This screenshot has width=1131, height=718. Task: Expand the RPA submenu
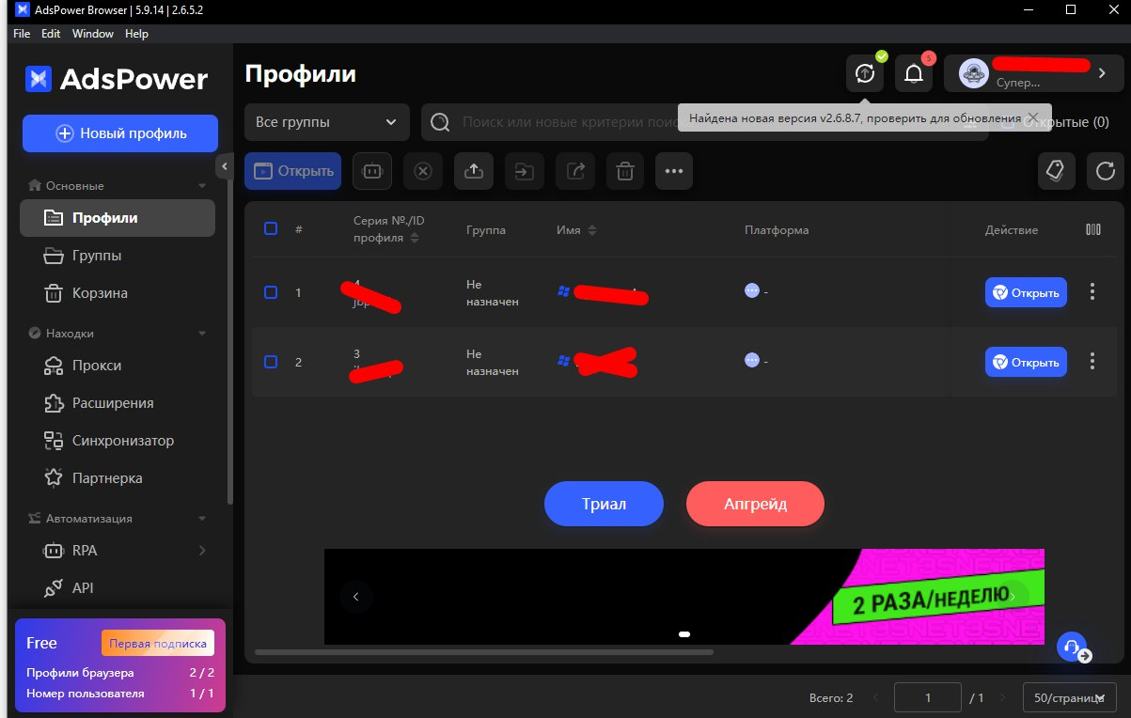point(202,551)
